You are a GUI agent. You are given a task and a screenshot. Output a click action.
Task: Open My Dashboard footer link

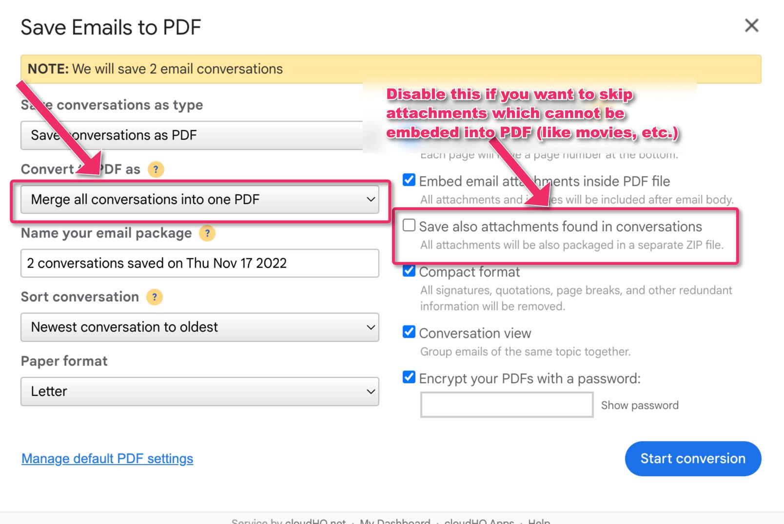coord(395,521)
